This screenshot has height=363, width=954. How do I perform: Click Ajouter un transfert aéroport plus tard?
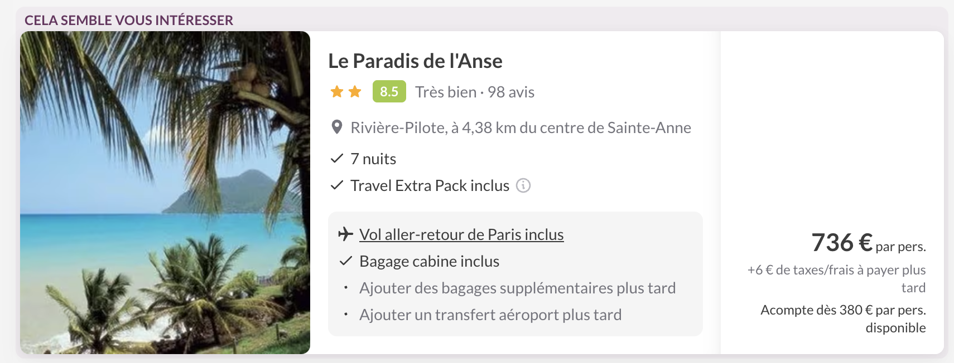point(490,315)
